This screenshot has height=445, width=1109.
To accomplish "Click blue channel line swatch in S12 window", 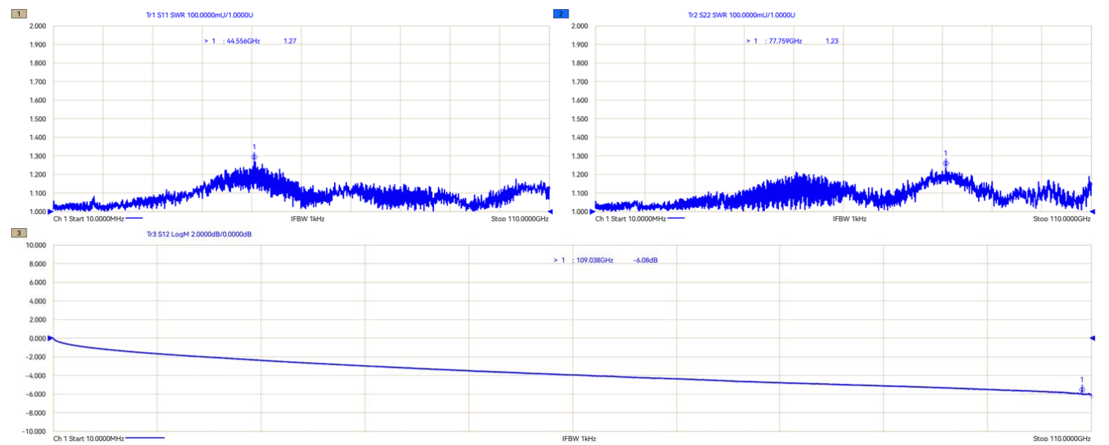I will pyautogui.click(x=145, y=438).
